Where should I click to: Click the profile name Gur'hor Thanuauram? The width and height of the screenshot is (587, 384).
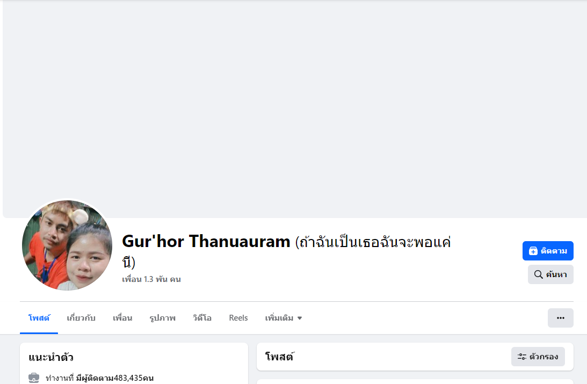[x=206, y=241]
